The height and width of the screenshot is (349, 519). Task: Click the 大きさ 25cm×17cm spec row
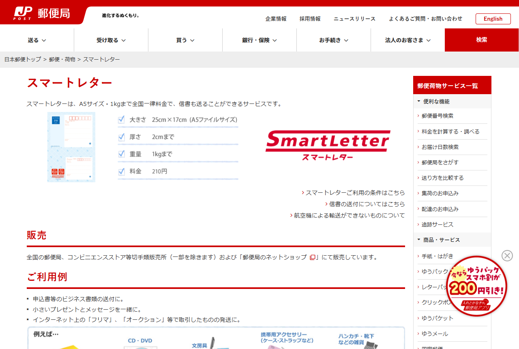(178, 120)
